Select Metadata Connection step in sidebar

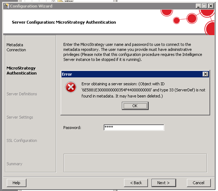pos(16,47)
